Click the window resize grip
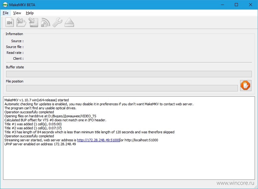The width and height of the screenshot is (258, 189). [256, 187]
